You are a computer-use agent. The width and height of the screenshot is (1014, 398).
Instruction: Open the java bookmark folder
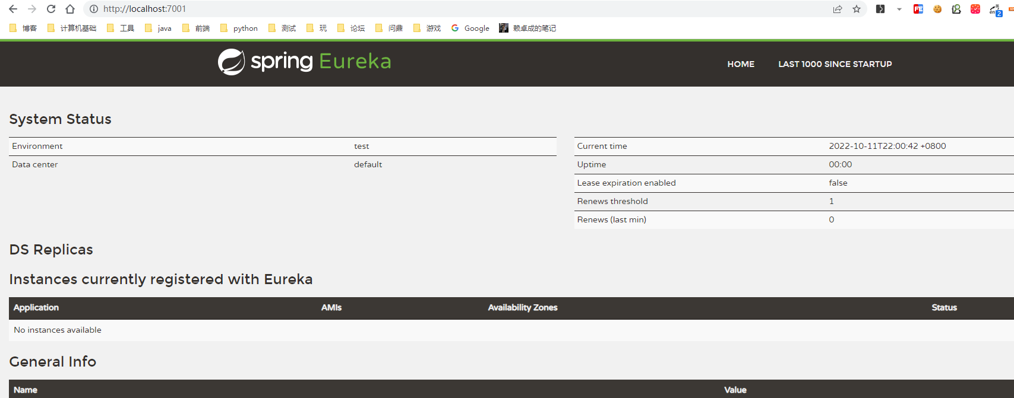(158, 28)
